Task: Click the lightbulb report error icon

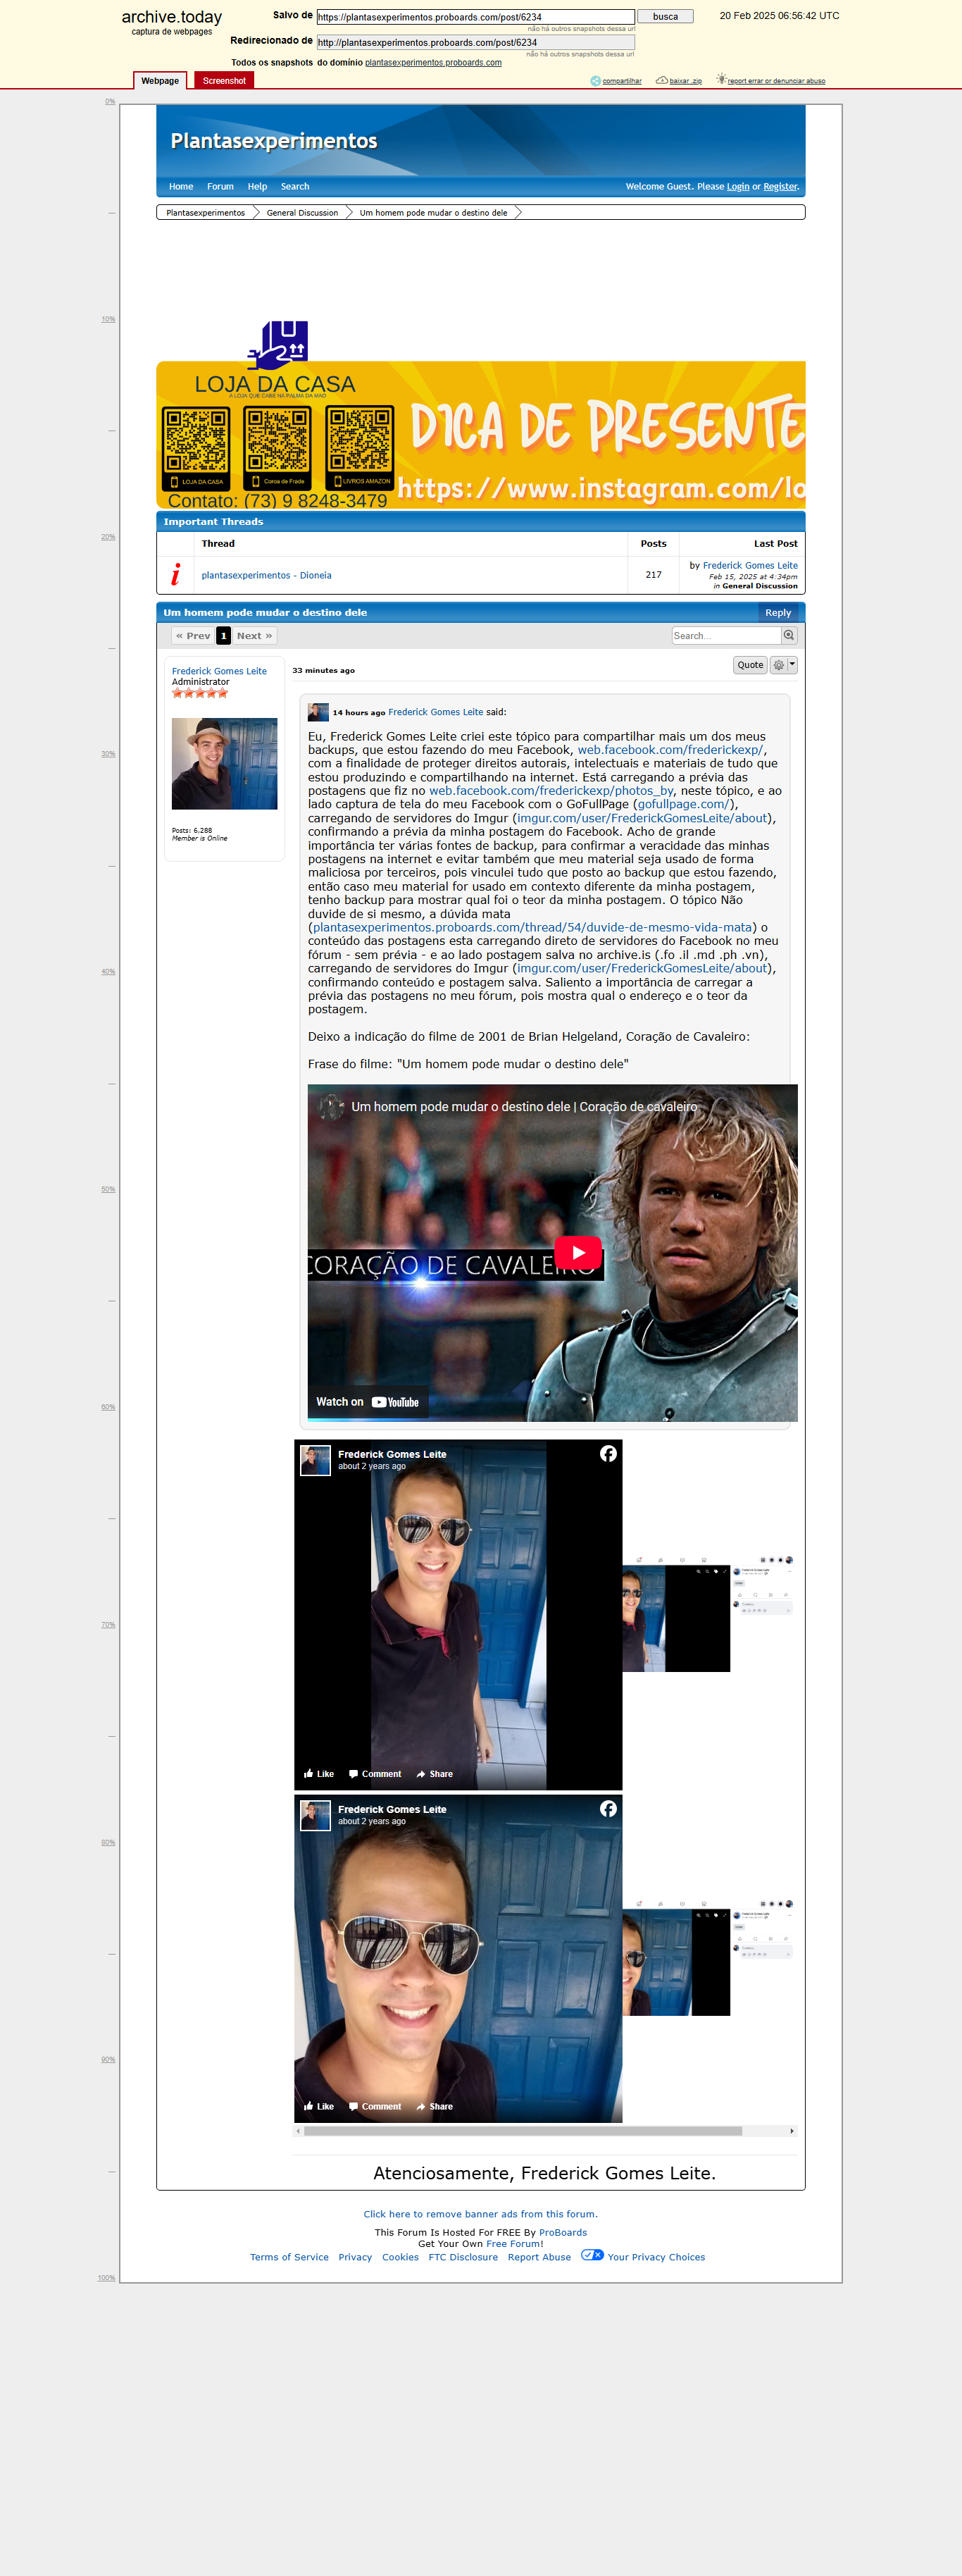Action: pos(721,79)
